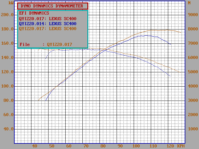Select the File : QYI220.017 line
This screenshot has width=199, height=149.
[x=46, y=44]
